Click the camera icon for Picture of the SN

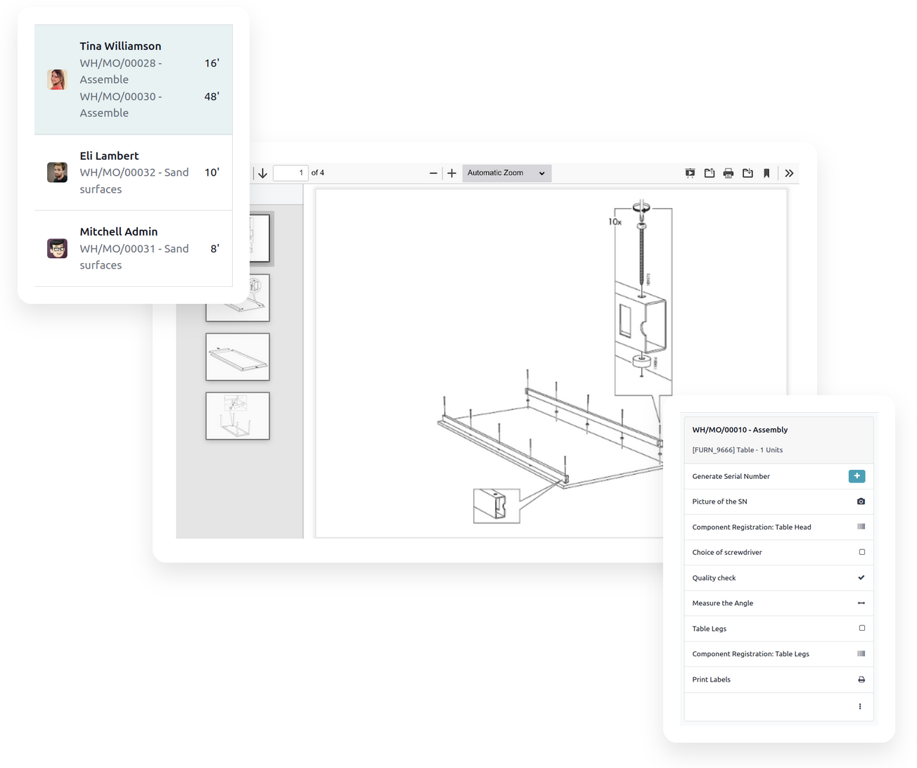click(x=861, y=501)
